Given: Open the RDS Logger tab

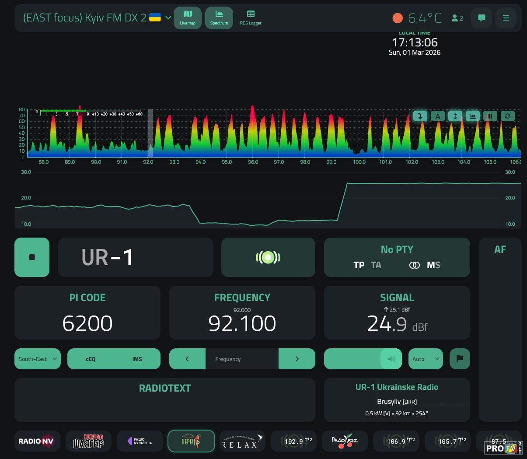Looking at the screenshot, I should 251,18.
